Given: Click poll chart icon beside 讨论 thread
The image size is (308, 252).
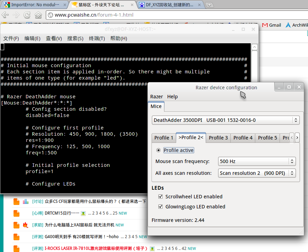Looking at the screenshot, I should pos(26,201).
